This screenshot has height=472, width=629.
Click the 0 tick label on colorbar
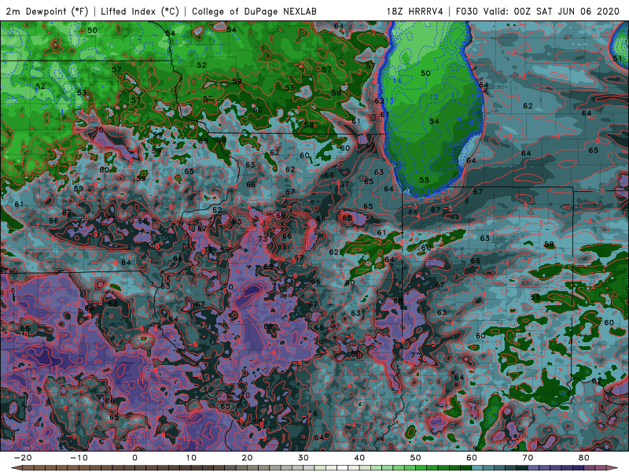tap(134, 458)
